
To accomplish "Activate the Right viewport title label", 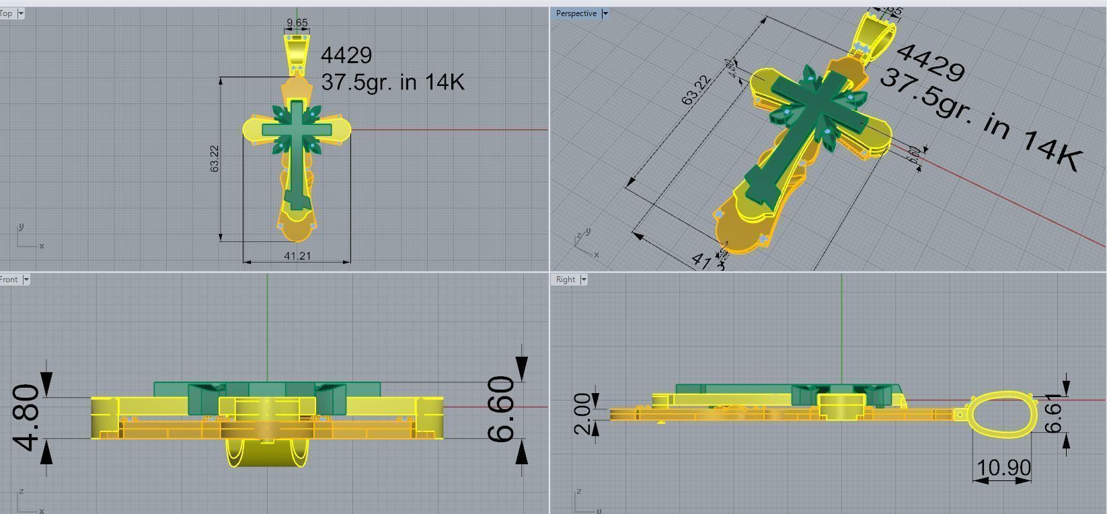I will pos(566,280).
